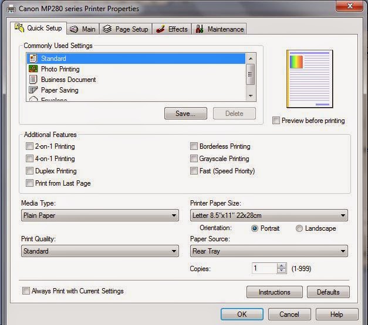Viewport: 368px width, 325px height.
Task: Click the Save... button
Action: tap(185, 114)
